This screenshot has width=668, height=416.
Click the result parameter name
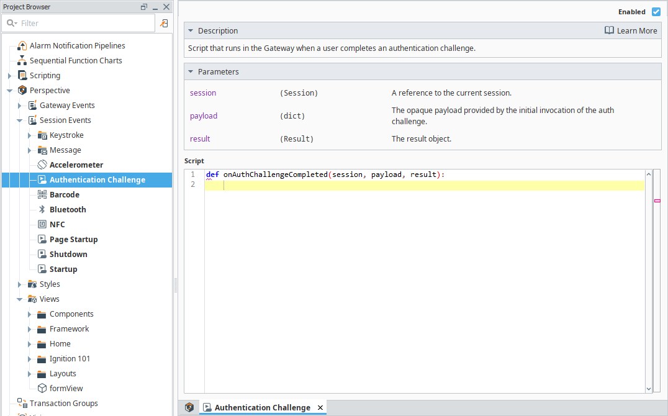coord(200,139)
